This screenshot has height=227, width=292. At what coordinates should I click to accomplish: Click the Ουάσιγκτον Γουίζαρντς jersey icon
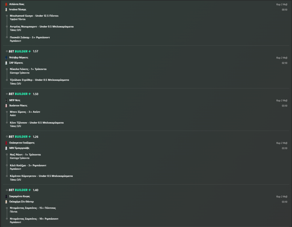(6, 143)
